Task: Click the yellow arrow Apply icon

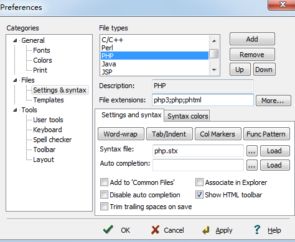Action: click(x=206, y=230)
